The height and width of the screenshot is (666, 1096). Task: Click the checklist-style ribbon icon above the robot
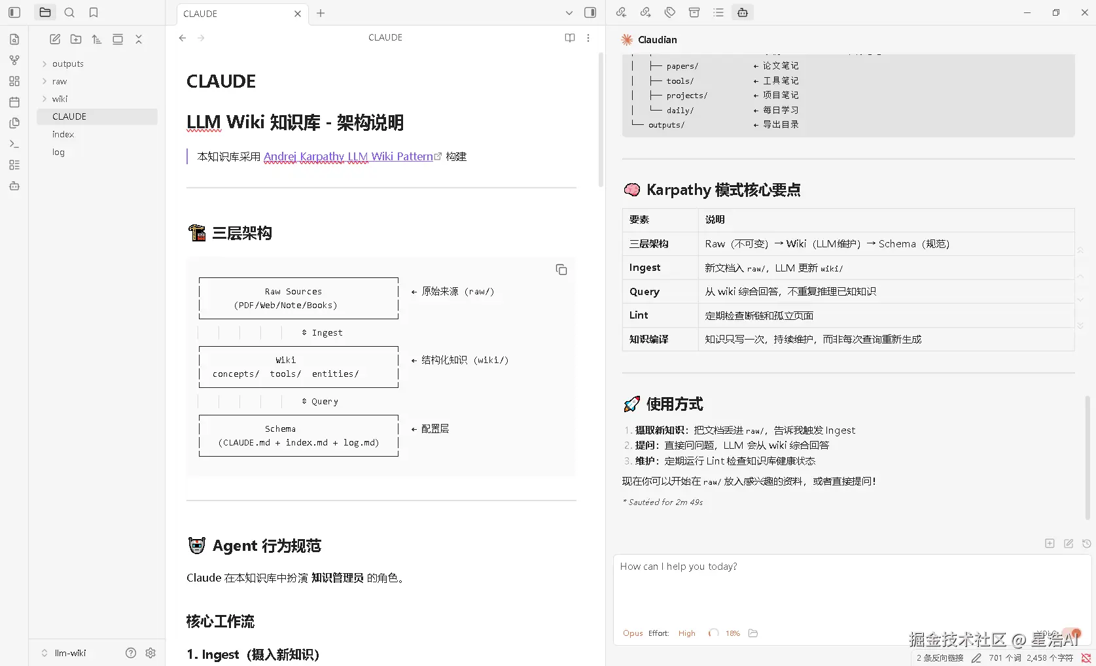coord(14,165)
